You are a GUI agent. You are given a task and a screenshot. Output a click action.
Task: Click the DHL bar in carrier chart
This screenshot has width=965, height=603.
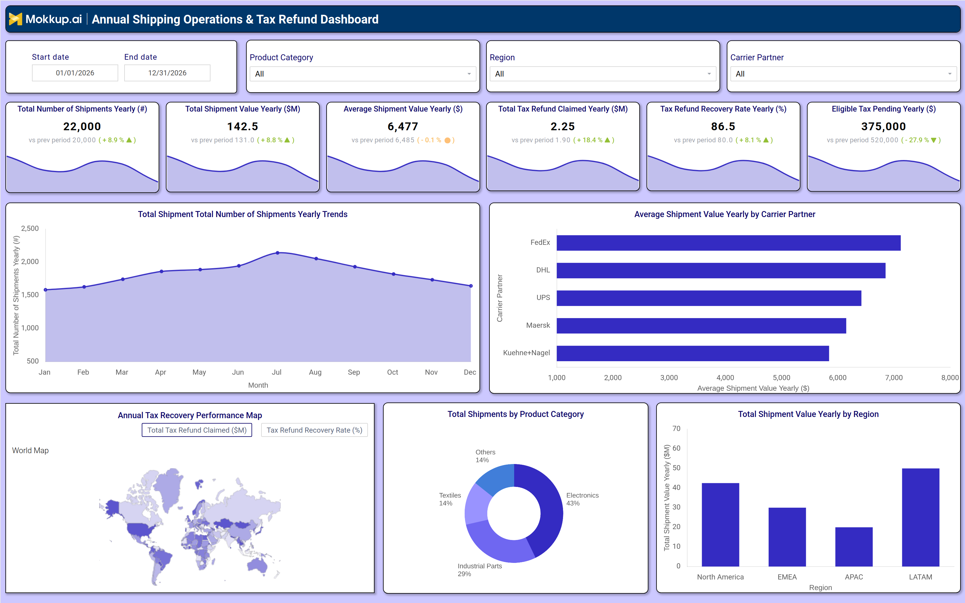point(721,270)
